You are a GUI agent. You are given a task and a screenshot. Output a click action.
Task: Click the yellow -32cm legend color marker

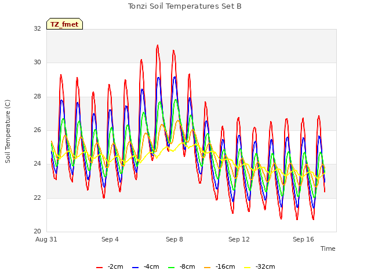[x=247, y=268]
